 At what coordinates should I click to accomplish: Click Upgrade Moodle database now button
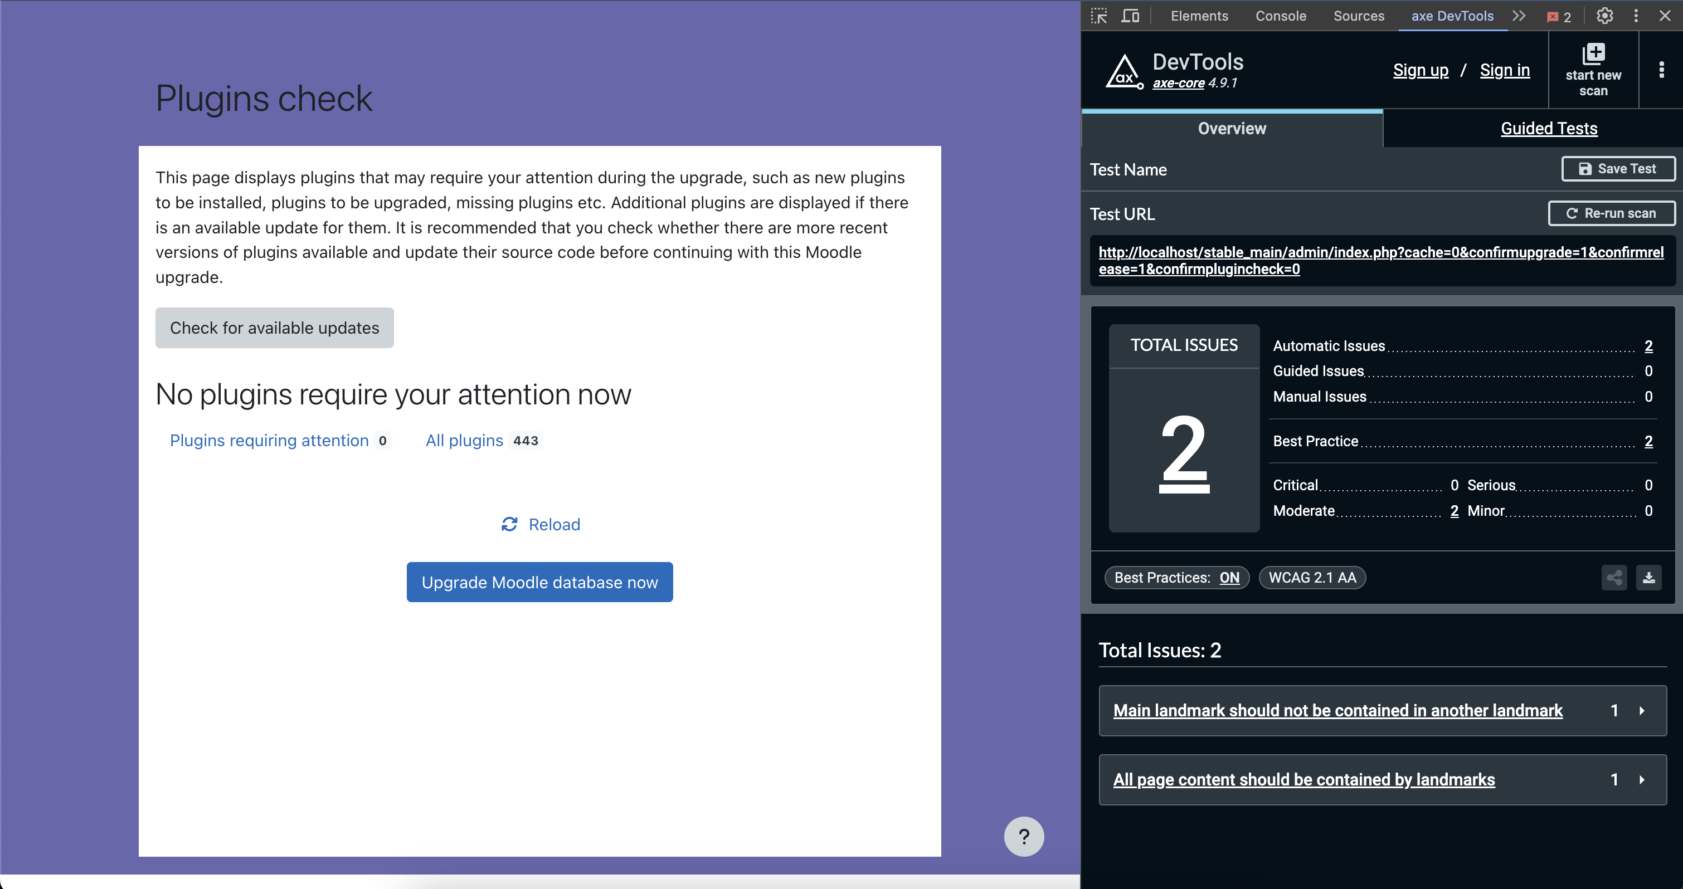(x=539, y=582)
